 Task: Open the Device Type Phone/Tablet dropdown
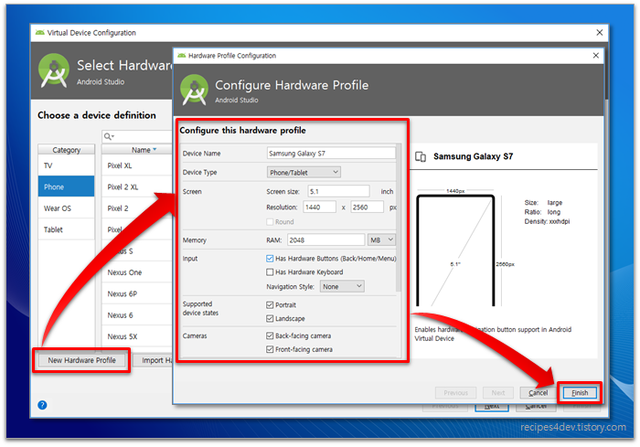(x=304, y=172)
